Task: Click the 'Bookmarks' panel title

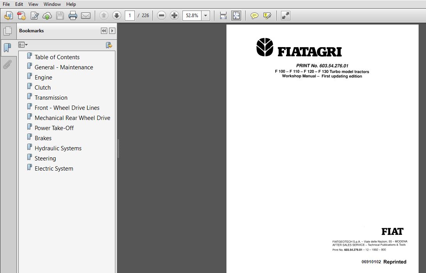Action: pyautogui.click(x=32, y=31)
